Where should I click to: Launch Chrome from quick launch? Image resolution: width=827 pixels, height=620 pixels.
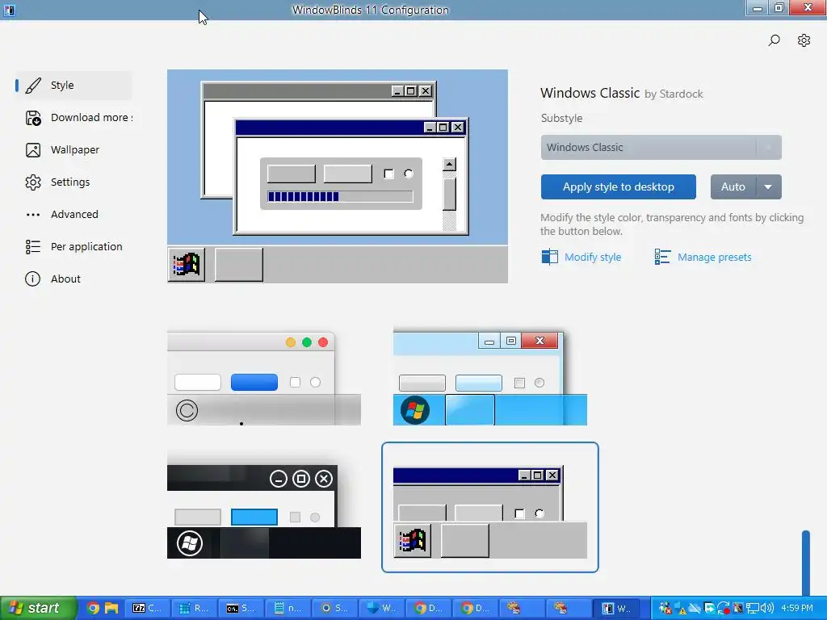[x=93, y=608]
